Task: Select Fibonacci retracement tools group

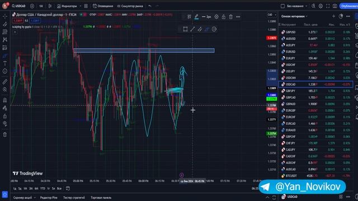Action: [x=5, y=32]
